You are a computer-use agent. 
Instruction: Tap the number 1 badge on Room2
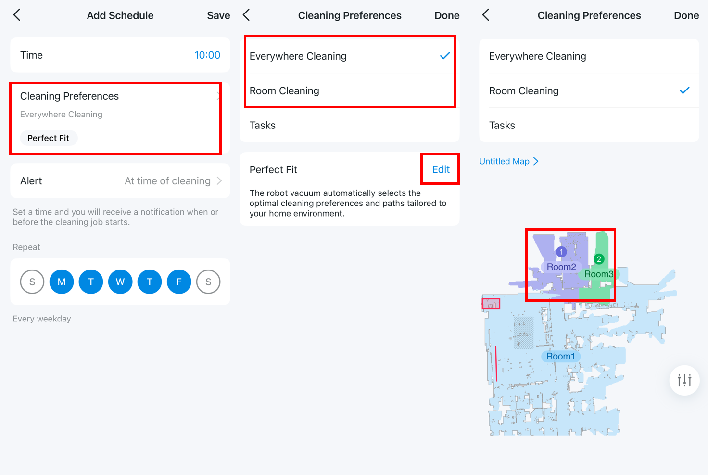561,251
